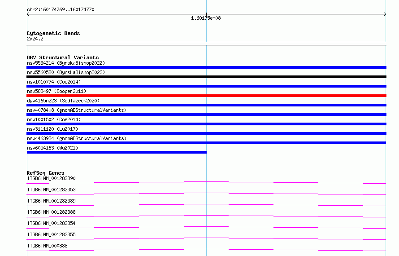The height and width of the screenshot is (256, 399).
Task: Open variant nsv6054163 (Wu2021) label
Action: [x=52, y=148]
